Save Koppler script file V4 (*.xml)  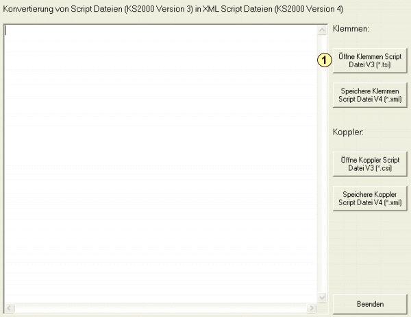(x=370, y=198)
